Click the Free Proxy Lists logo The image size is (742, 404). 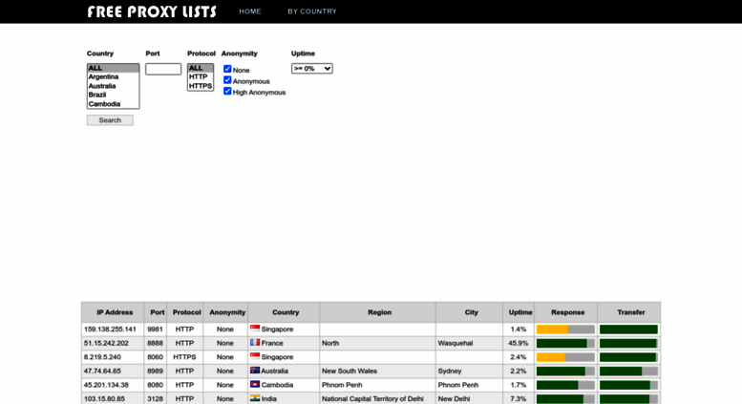152,11
